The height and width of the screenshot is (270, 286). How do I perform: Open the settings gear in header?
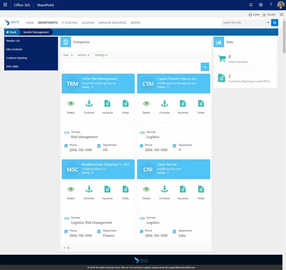pyautogui.click(x=261, y=5)
